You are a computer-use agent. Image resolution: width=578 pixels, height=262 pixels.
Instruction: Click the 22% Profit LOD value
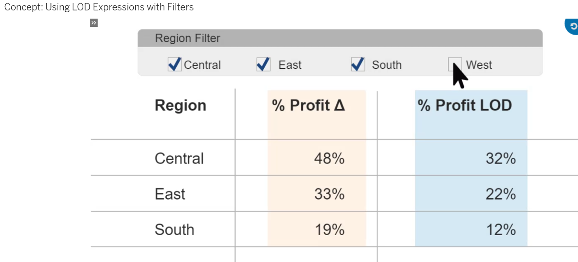500,194
